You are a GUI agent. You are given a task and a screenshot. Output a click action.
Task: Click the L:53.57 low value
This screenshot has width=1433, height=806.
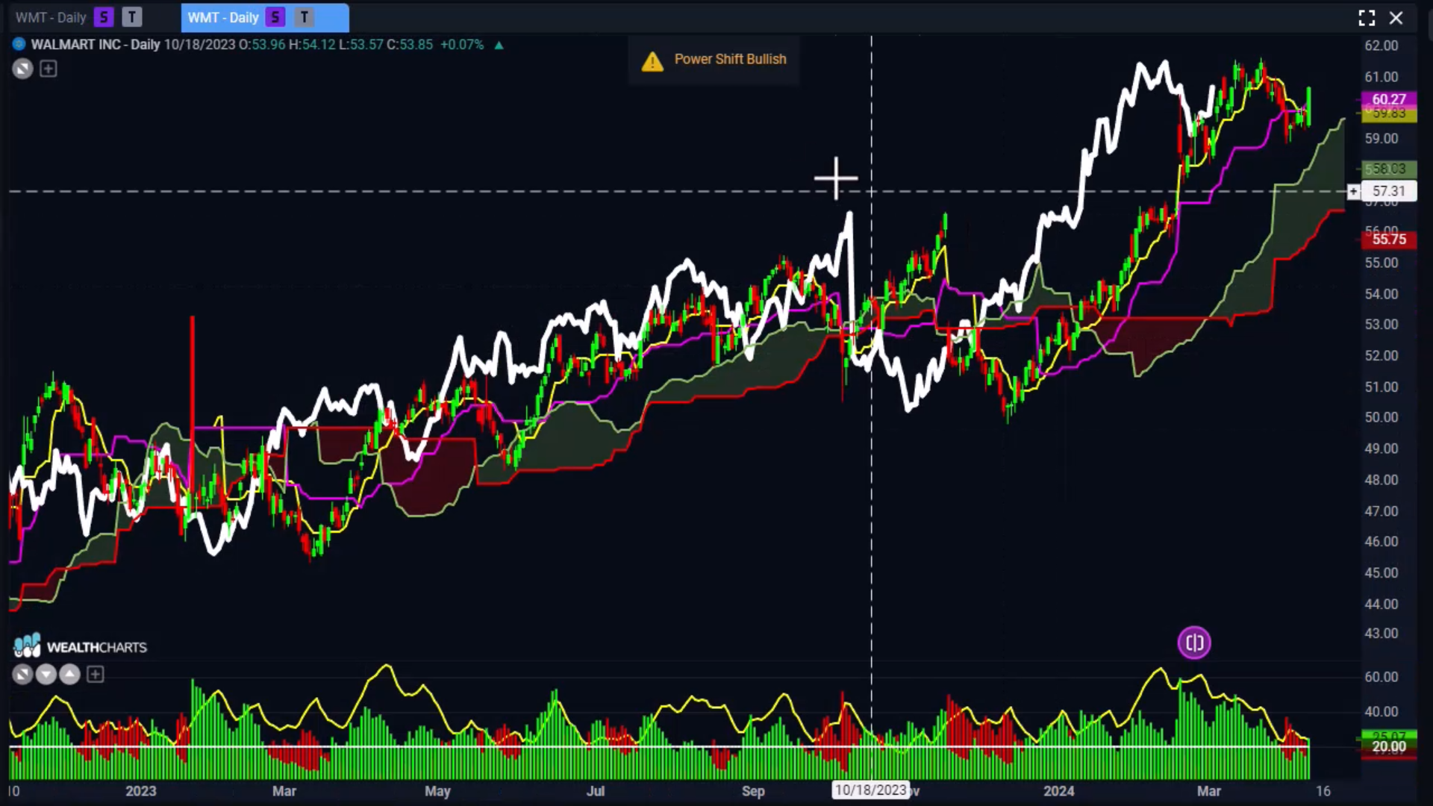(361, 45)
